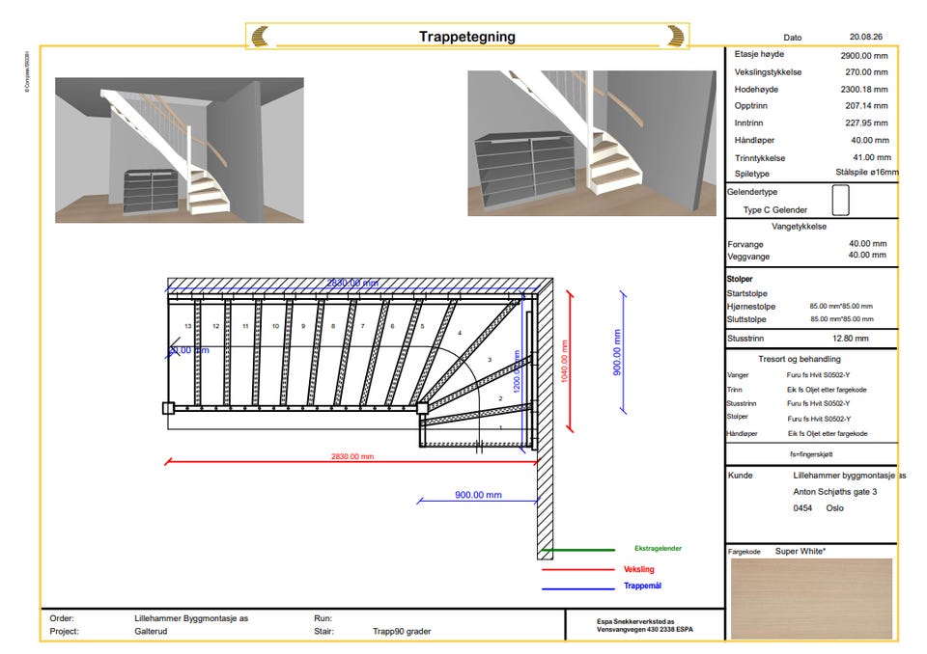
Task: Select the Stusstrinn value 12.80 mm
Action: (x=850, y=339)
